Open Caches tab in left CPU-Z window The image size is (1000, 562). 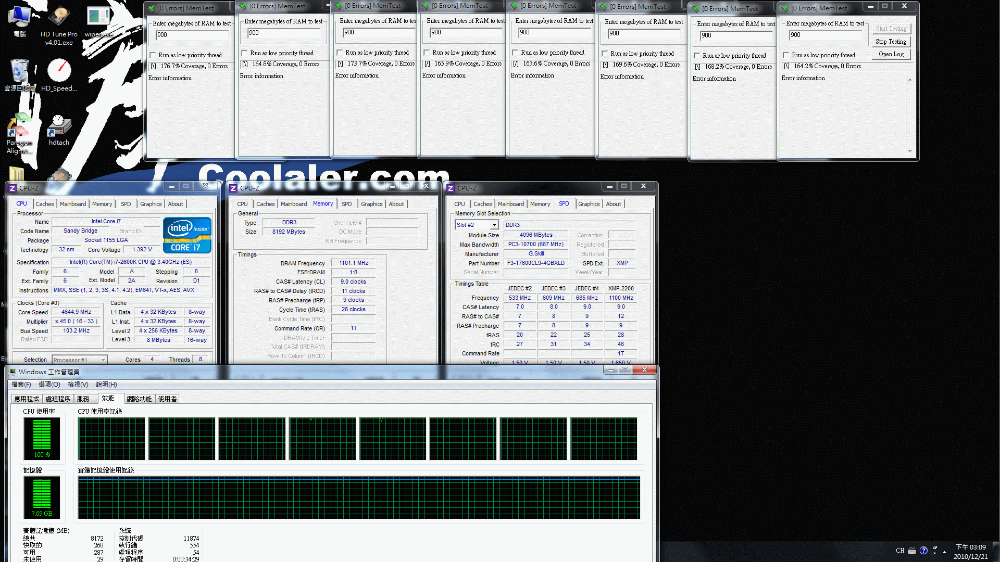tap(45, 204)
